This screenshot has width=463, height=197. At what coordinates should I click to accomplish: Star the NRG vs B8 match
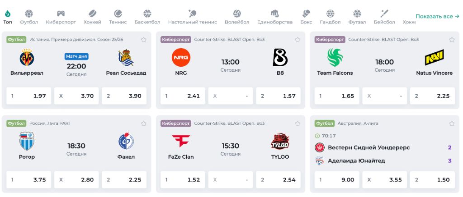pos(298,40)
